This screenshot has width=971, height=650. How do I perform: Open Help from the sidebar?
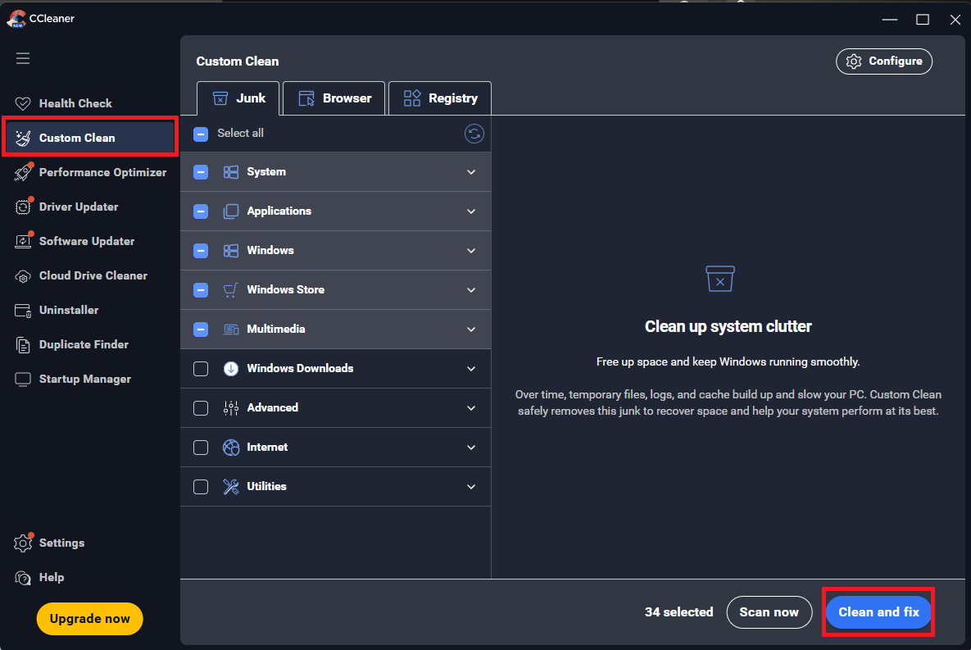90,578
